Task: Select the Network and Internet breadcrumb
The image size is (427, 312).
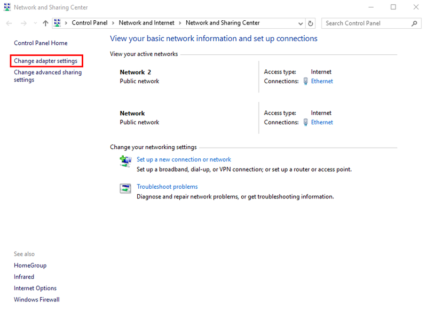Action: click(148, 23)
